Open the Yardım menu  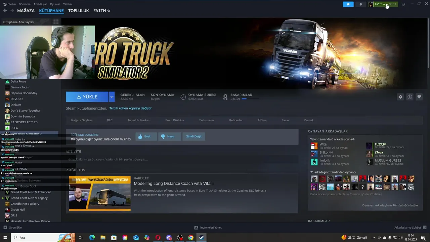(67, 4)
